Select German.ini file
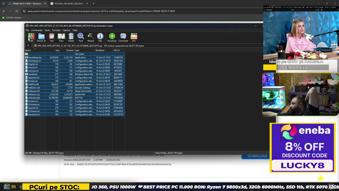This screenshot has width=339, height=191. point(75,71)
